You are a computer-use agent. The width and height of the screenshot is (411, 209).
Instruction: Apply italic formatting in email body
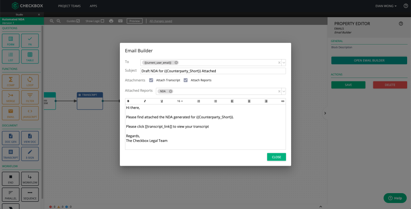145,101
